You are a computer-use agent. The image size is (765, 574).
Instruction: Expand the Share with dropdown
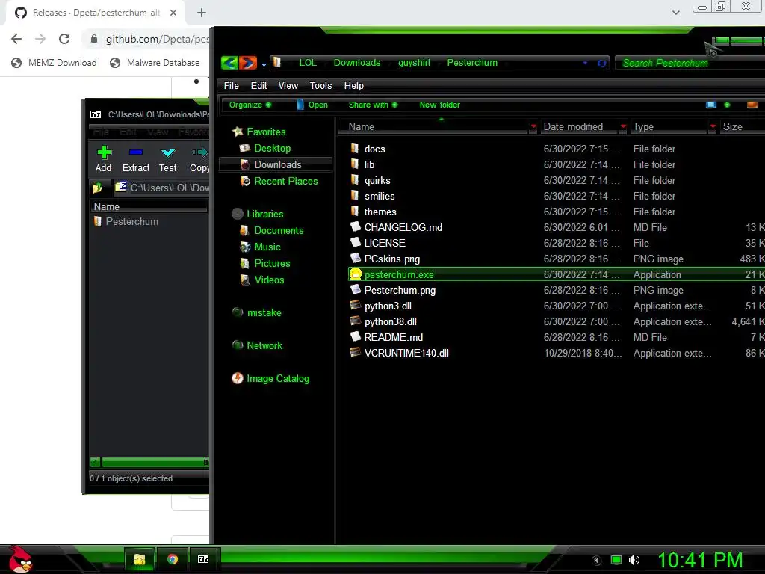tap(373, 105)
